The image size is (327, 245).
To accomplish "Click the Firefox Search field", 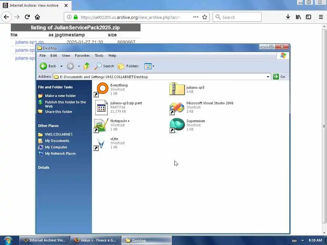I will [x=237, y=17].
